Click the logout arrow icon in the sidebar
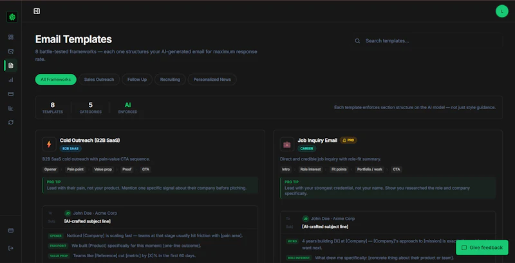Image resolution: width=515 pixels, height=263 pixels. tap(11, 248)
